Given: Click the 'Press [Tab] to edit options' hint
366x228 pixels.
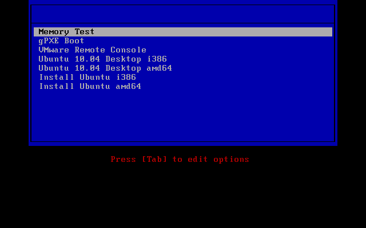Looking at the screenshot, I should (x=180, y=160).
